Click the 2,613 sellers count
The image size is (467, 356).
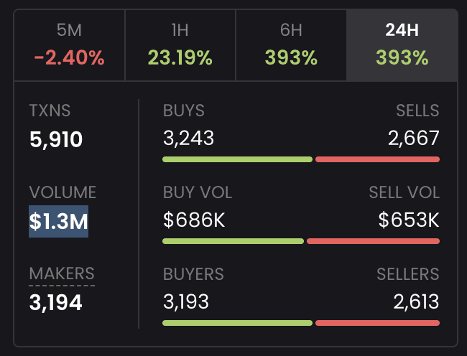tap(417, 302)
